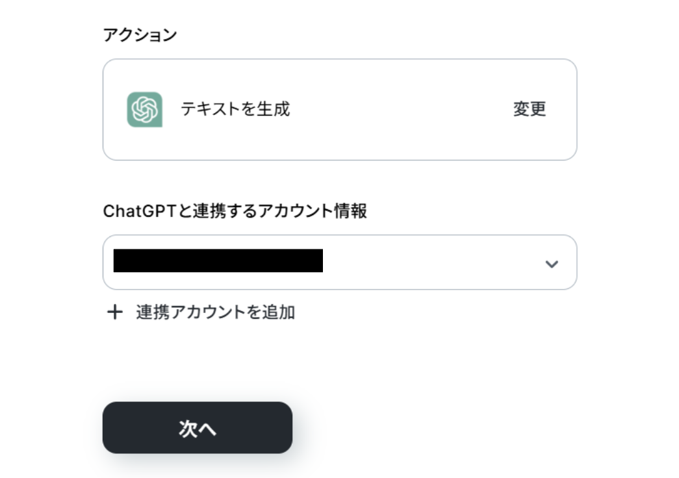The height and width of the screenshot is (478, 679).
Task: Click the plus icon for adding an account
Action: pyautogui.click(x=114, y=312)
